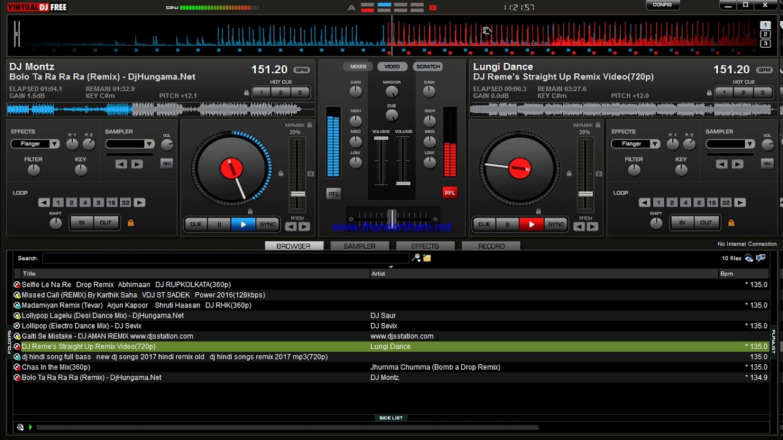Select left deck loop length 16
The height and width of the screenshot is (440, 783).
pyautogui.click(x=111, y=203)
